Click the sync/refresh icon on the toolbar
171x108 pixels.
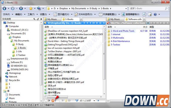[x=144, y=14]
